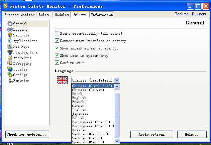Toggle Show splash screen at startup

tap(57, 48)
